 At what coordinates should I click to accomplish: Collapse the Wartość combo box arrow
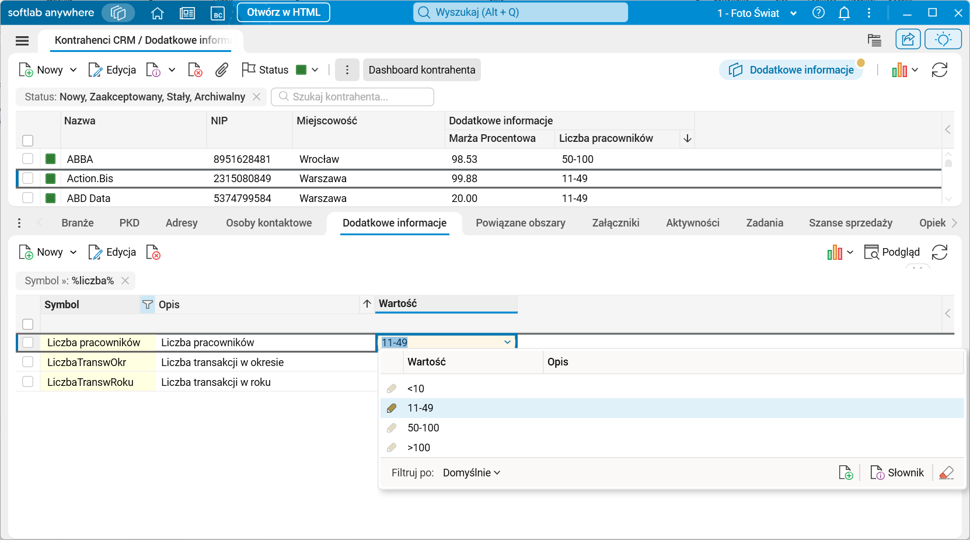[507, 343]
